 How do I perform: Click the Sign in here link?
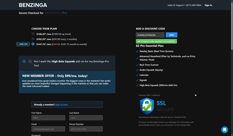point(62,105)
